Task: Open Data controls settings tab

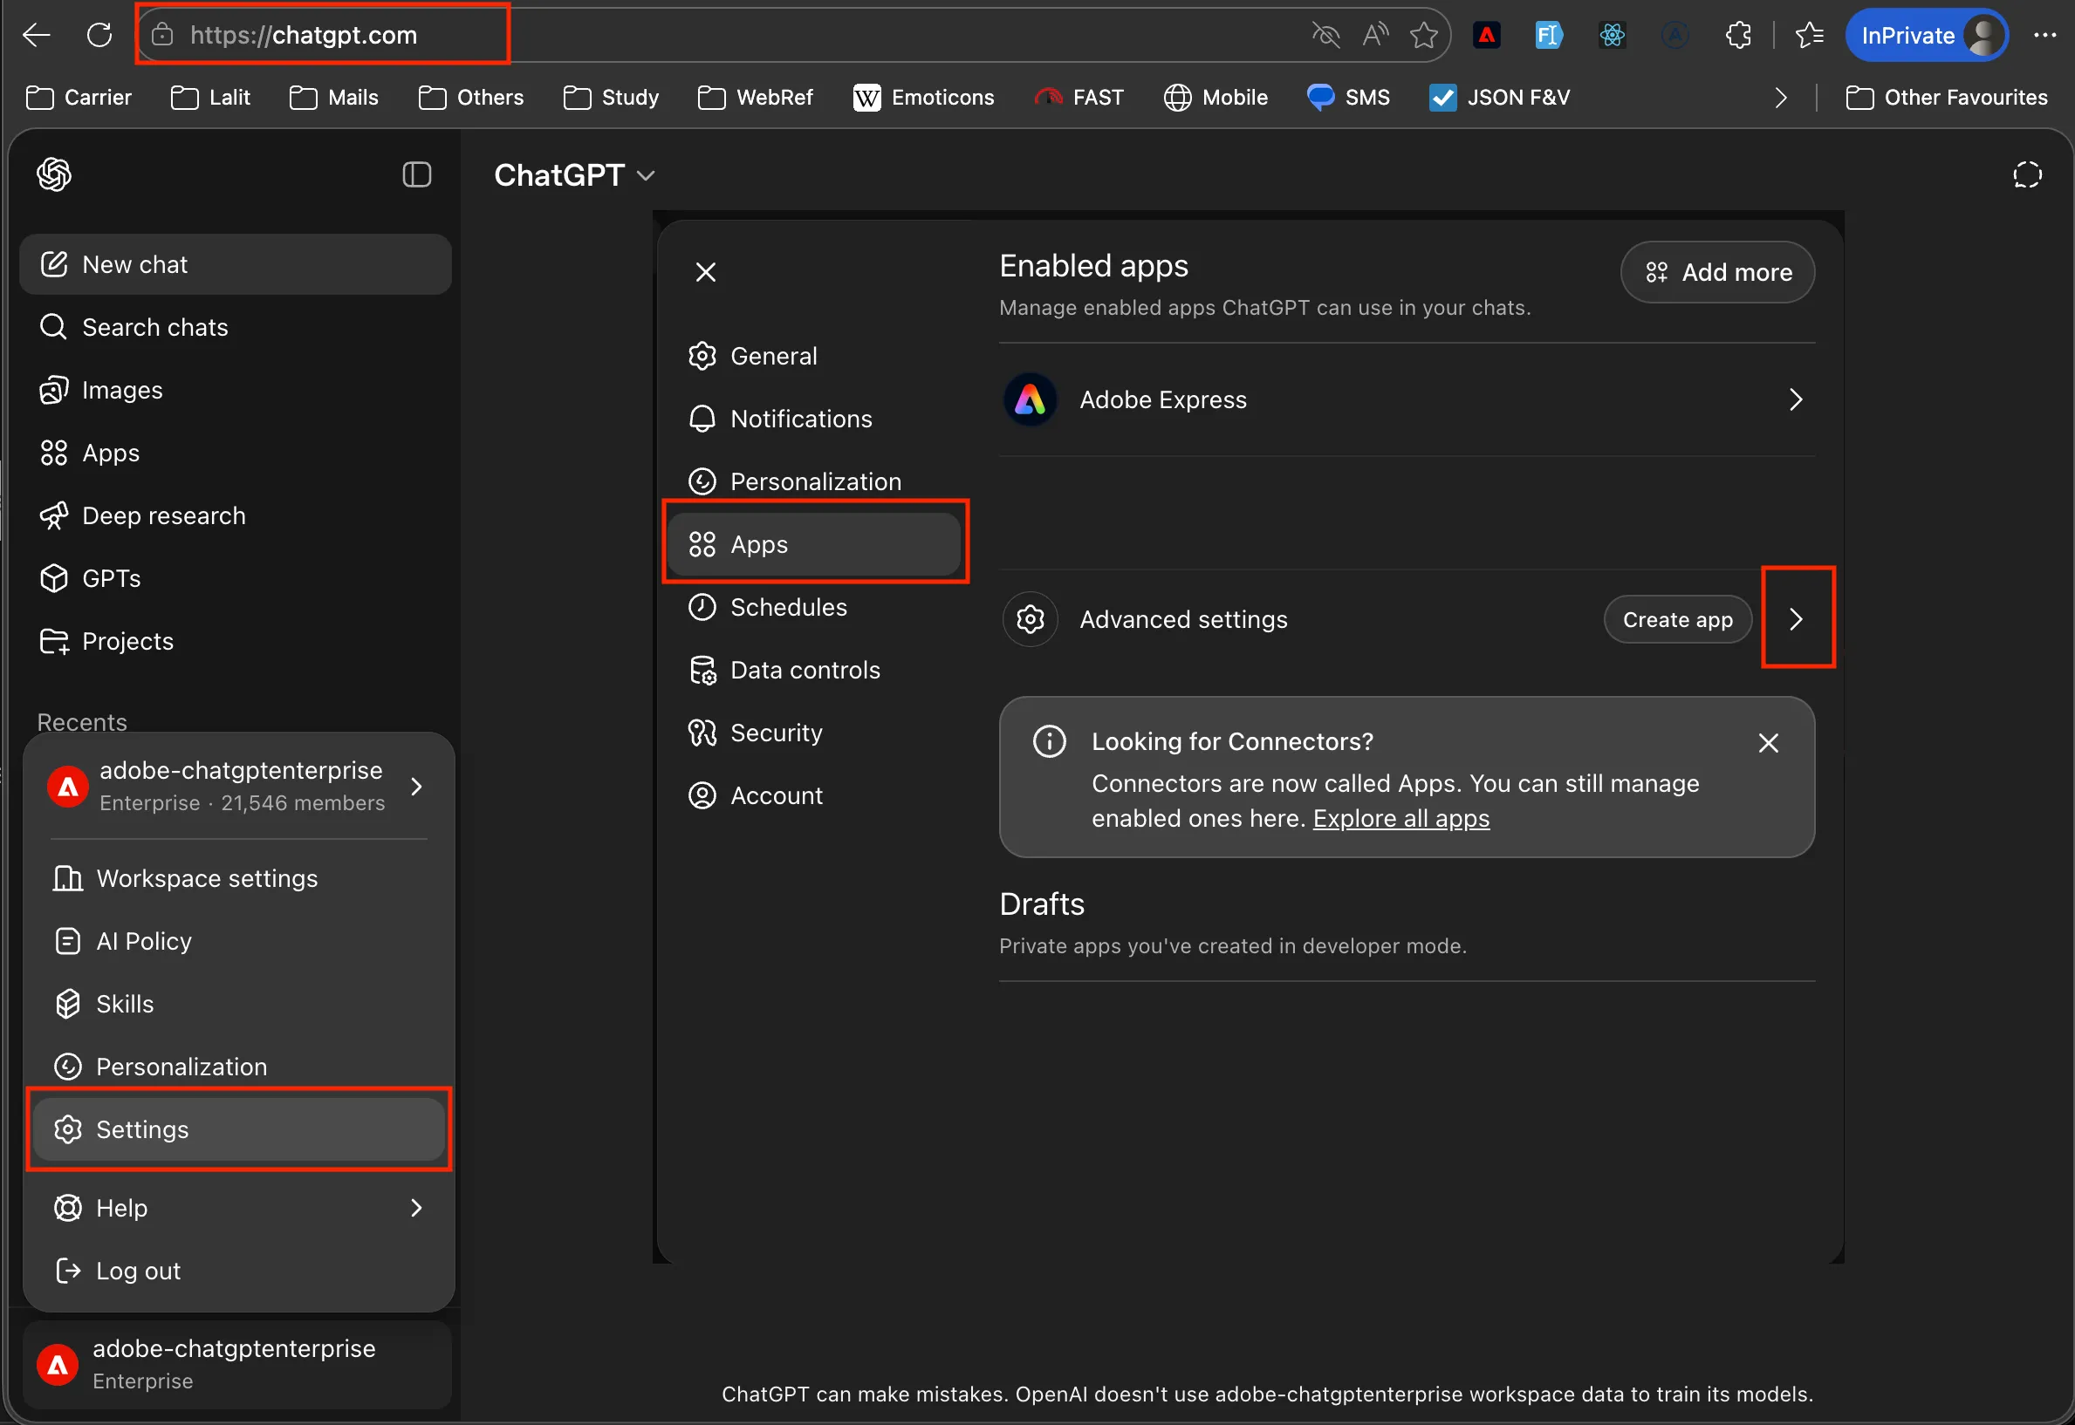Action: tap(814, 670)
